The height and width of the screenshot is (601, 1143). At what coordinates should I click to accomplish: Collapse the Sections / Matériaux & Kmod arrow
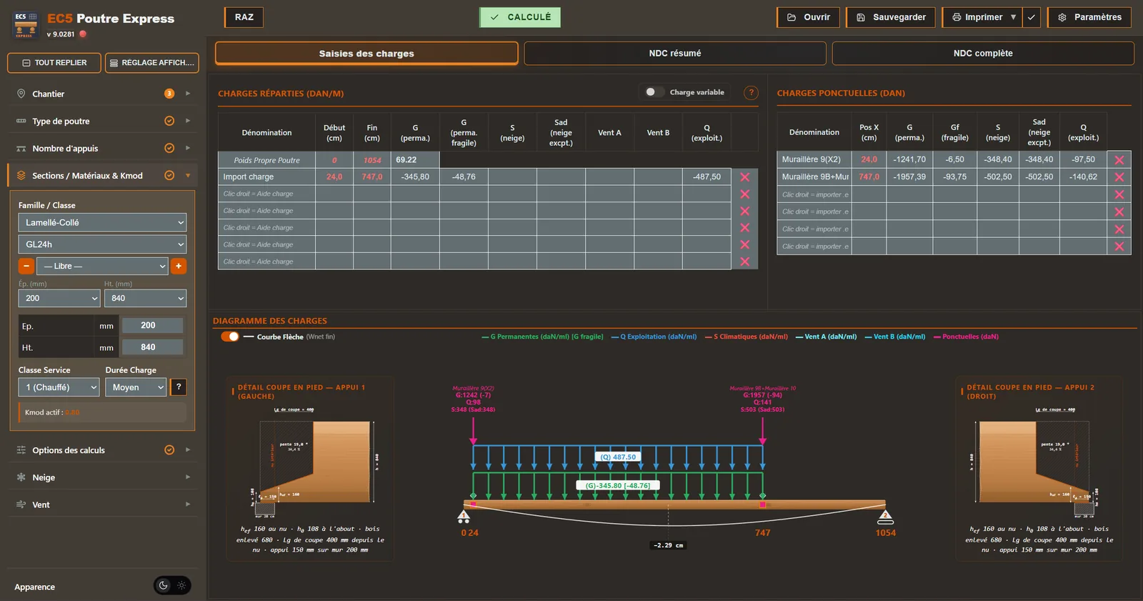coord(188,175)
